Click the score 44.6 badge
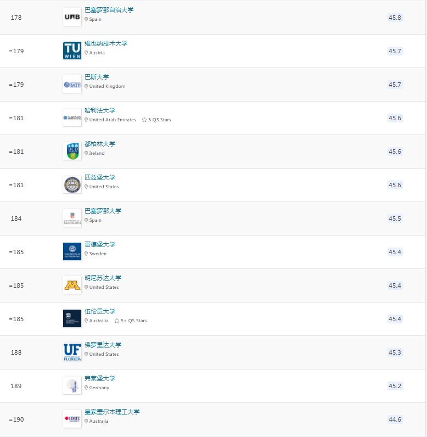 (395, 419)
